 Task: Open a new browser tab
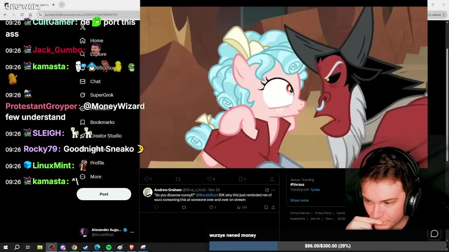point(62,5)
